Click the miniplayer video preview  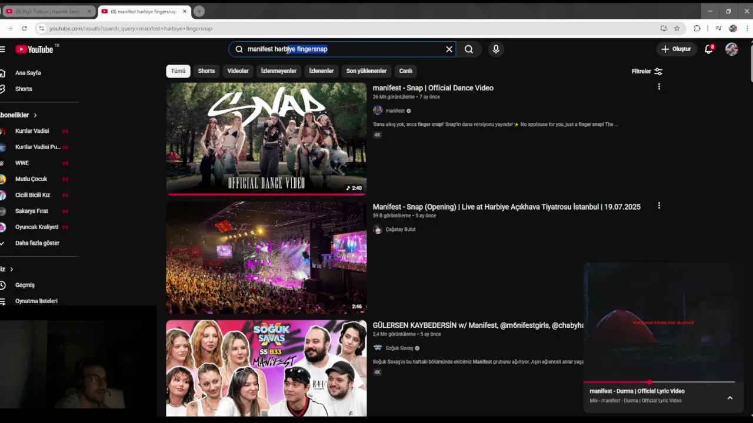pyautogui.click(x=664, y=322)
